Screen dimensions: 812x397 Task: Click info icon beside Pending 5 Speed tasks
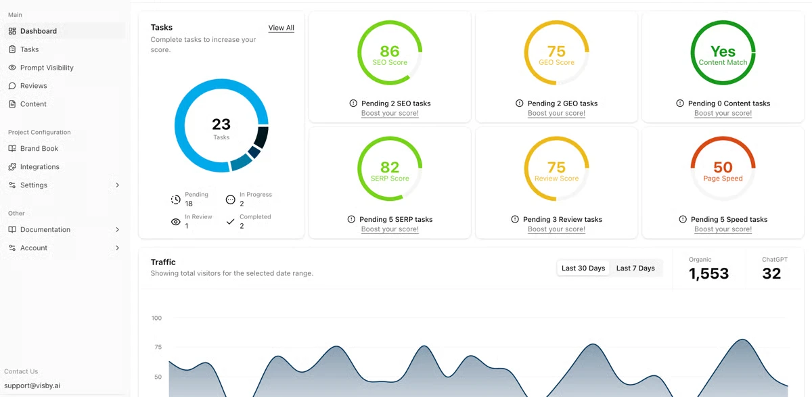coord(683,219)
